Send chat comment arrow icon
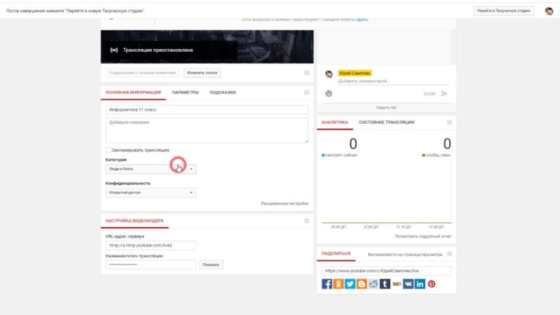The image size is (560, 315). 444,93
